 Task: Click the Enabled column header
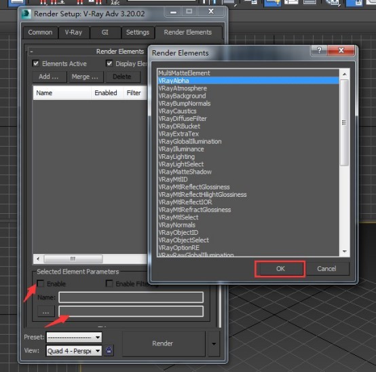pos(107,93)
